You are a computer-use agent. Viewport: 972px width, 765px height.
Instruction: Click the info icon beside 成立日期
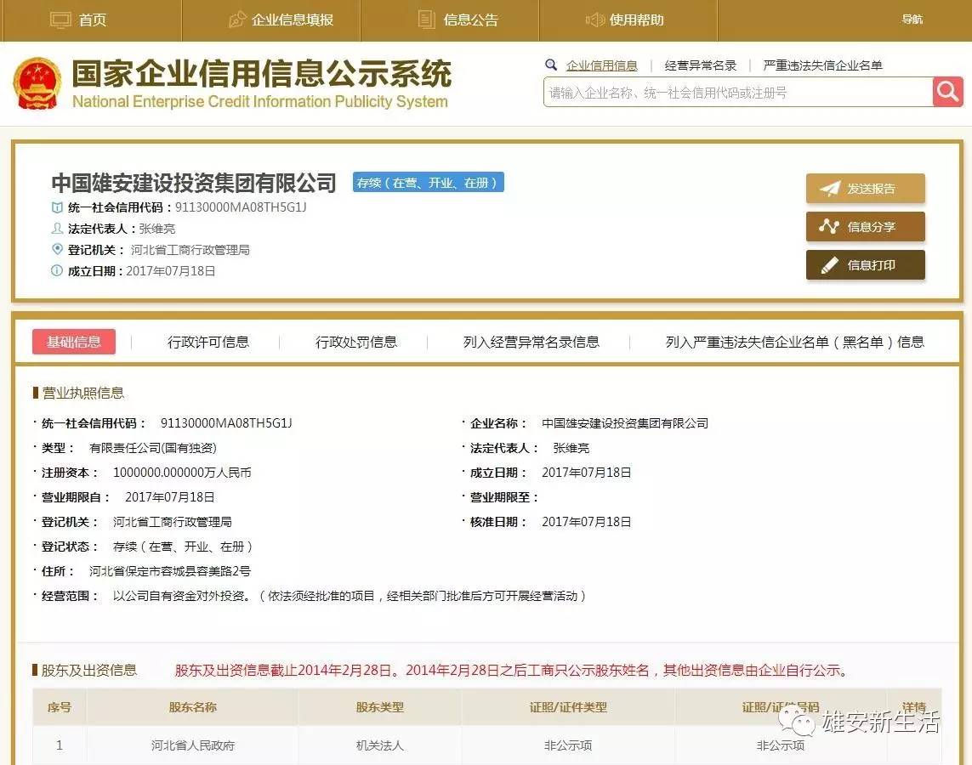coord(57,270)
